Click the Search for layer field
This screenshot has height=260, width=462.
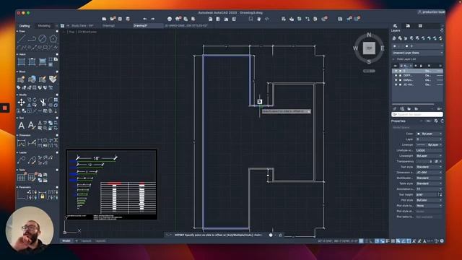point(417,114)
